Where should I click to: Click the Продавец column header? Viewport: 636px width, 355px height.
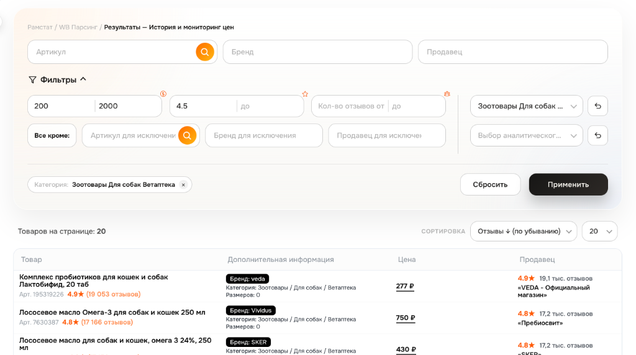coord(537,259)
